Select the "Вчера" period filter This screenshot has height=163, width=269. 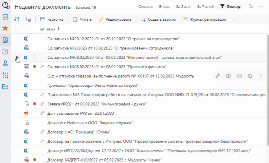(164, 6)
